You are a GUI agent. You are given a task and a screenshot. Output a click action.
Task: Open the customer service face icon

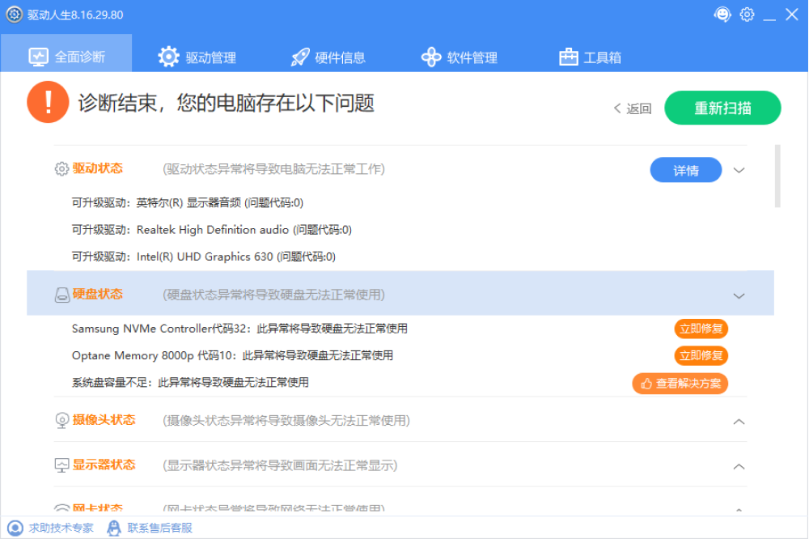pyautogui.click(x=722, y=15)
